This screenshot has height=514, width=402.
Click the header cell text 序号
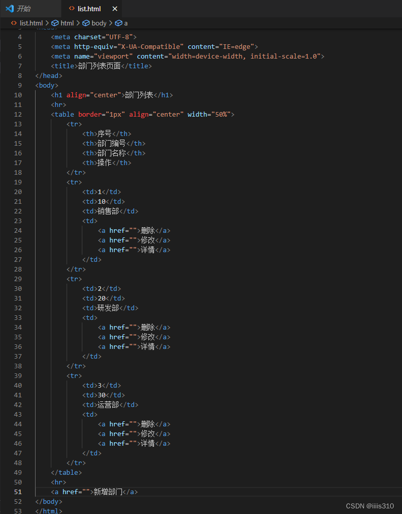tap(105, 134)
